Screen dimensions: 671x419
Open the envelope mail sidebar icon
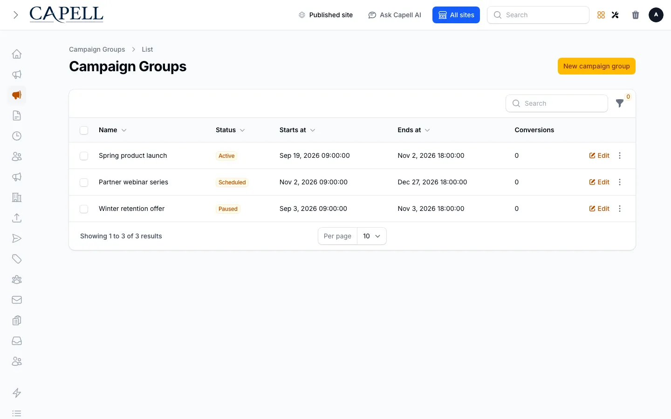[17, 300]
